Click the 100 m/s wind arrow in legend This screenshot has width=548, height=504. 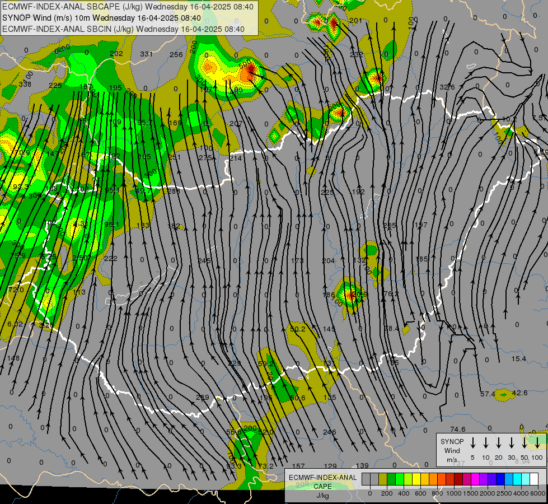click(x=537, y=443)
